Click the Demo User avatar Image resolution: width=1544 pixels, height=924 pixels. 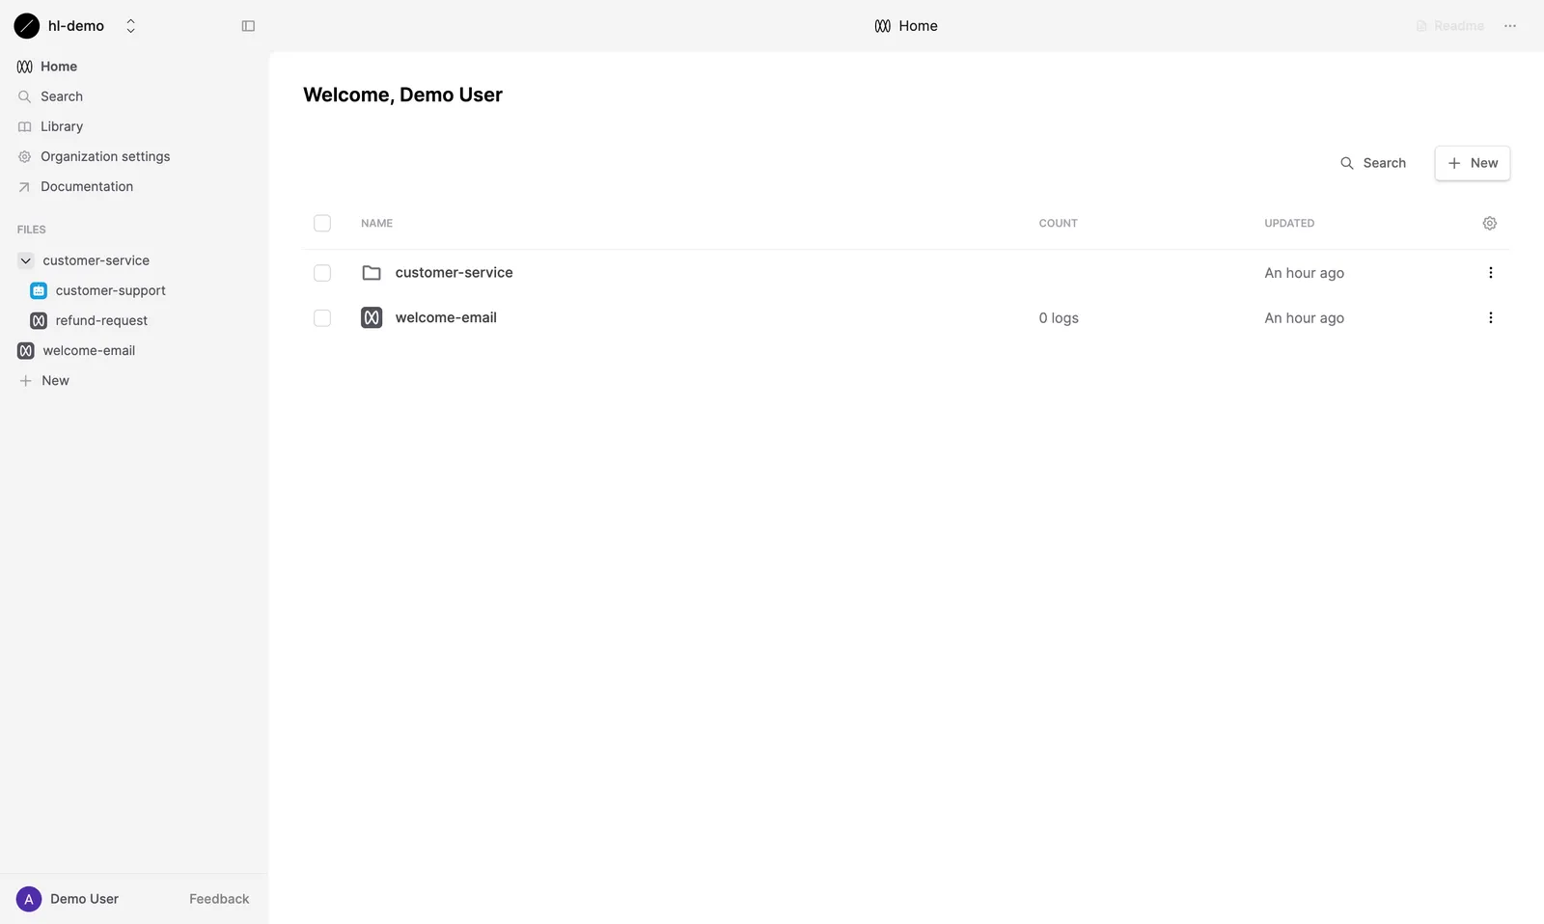[x=29, y=899]
